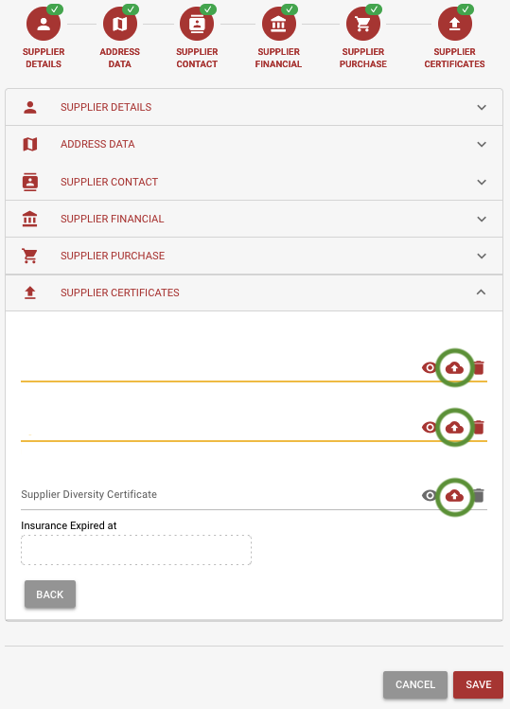Click the Insurance Expired at input box
The height and width of the screenshot is (709, 510).
tap(136, 550)
